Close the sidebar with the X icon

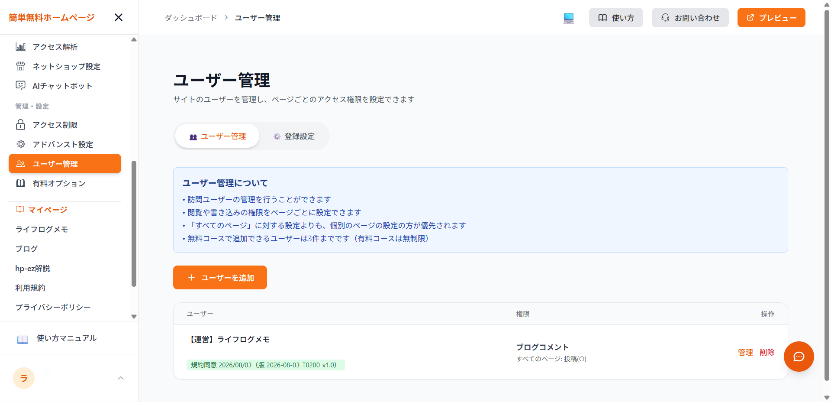pos(118,17)
